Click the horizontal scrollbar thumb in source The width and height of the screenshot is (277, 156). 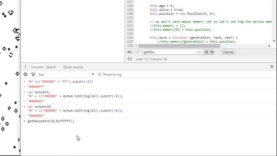click(179, 46)
